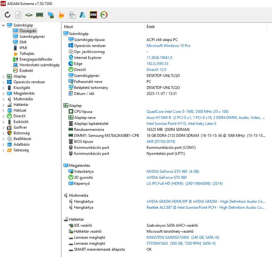Start the flame stability test icon

coord(61,15)
